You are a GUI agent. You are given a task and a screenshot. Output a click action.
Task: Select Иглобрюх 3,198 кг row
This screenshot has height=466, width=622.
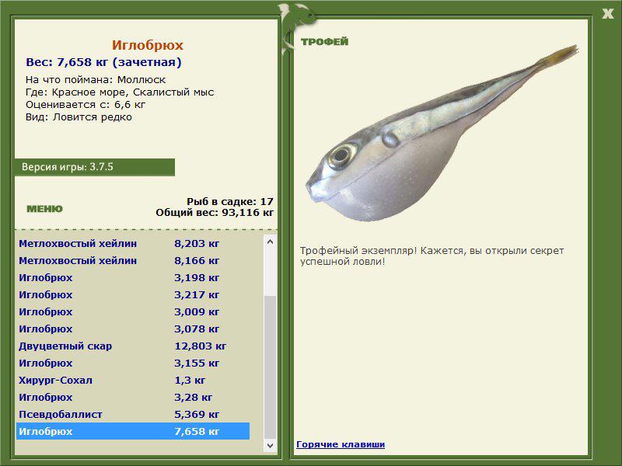pos(133,277)
